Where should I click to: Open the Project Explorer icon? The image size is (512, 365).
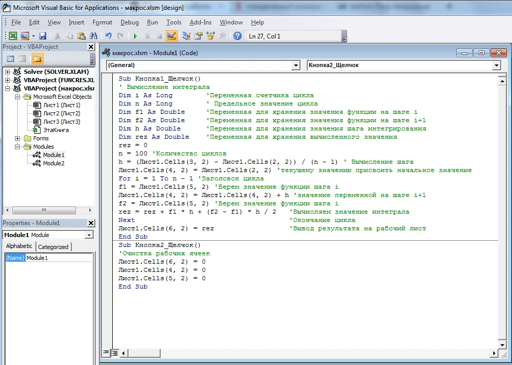[x=187, y=36]
